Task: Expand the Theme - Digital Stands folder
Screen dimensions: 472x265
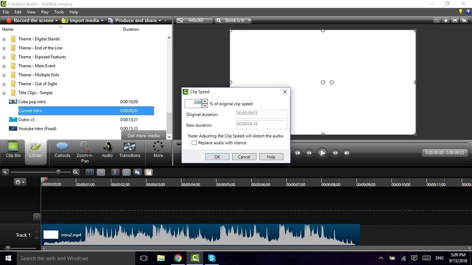Action: (x=4, y=39)
